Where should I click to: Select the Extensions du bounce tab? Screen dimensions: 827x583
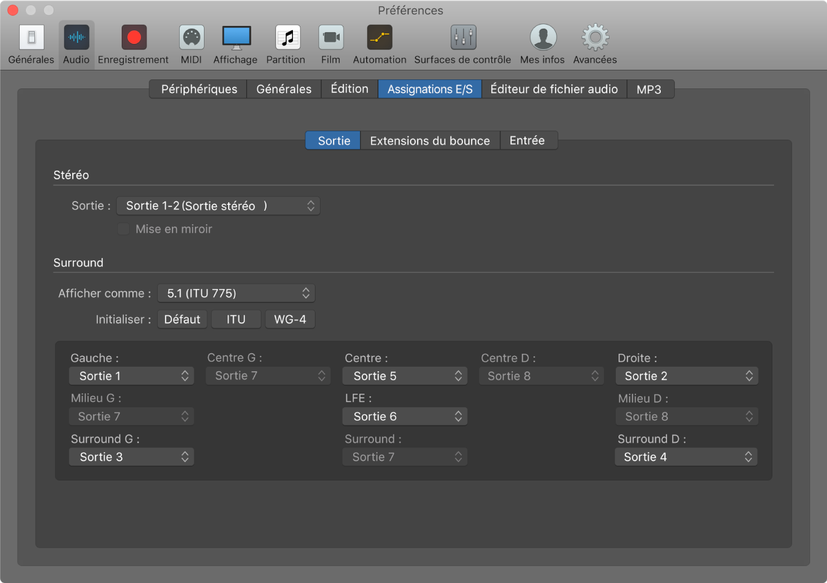(x=430, y=141)
